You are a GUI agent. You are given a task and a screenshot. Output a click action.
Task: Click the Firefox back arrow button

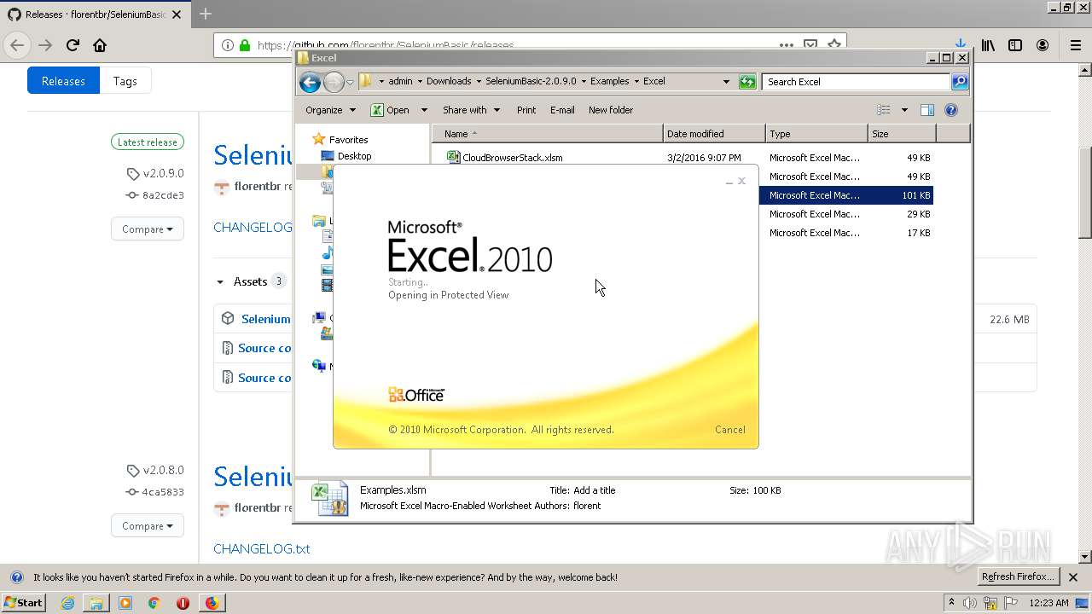[x=17, y=45]
